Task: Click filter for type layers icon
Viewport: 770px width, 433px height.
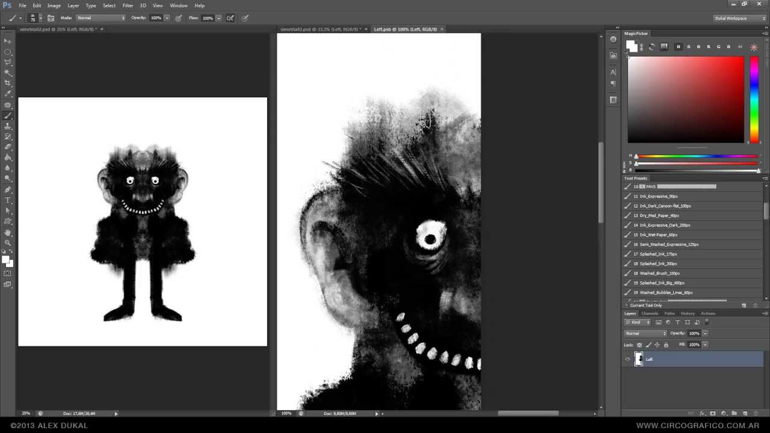Action: [x=678, y=322]
